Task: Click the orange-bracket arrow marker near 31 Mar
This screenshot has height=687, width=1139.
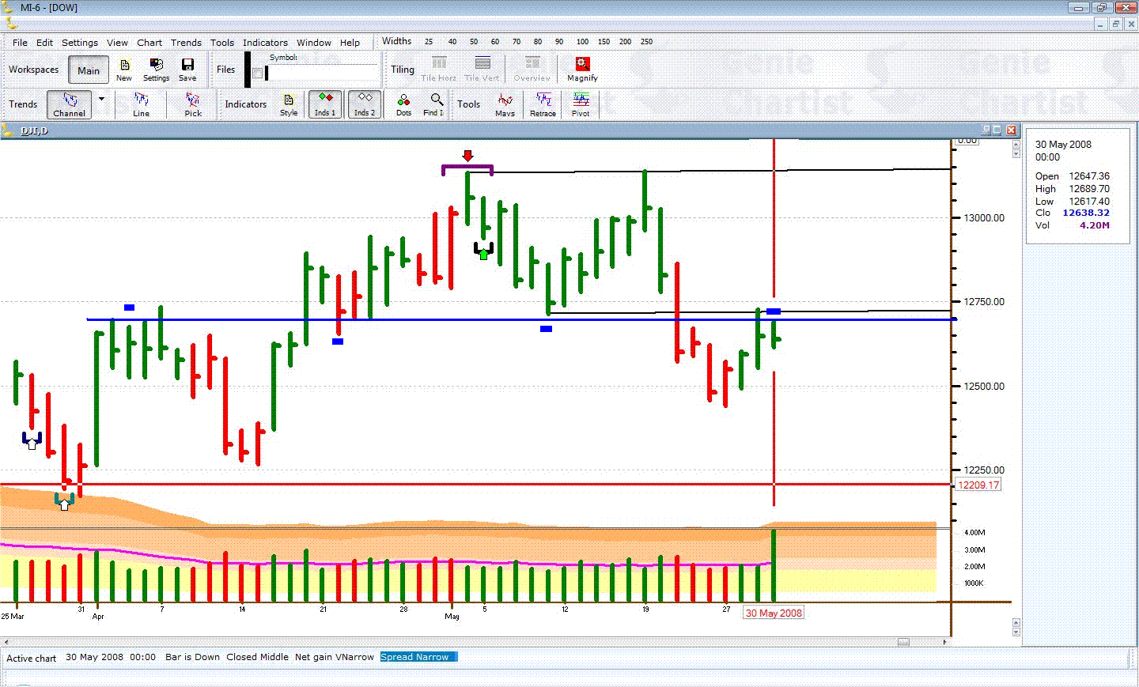Action: click(65, 504)
